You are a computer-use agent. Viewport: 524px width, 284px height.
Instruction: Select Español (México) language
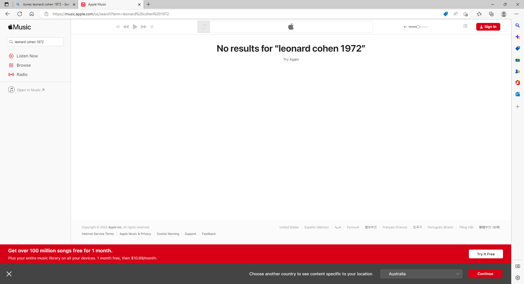pyautogui.click(x=317, y=227)
